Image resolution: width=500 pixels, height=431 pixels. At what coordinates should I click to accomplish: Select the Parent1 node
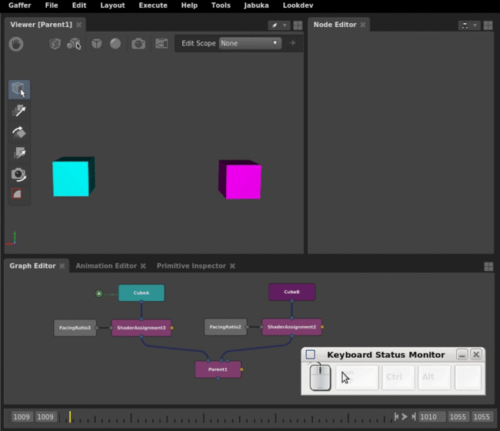tap(218, 369)
